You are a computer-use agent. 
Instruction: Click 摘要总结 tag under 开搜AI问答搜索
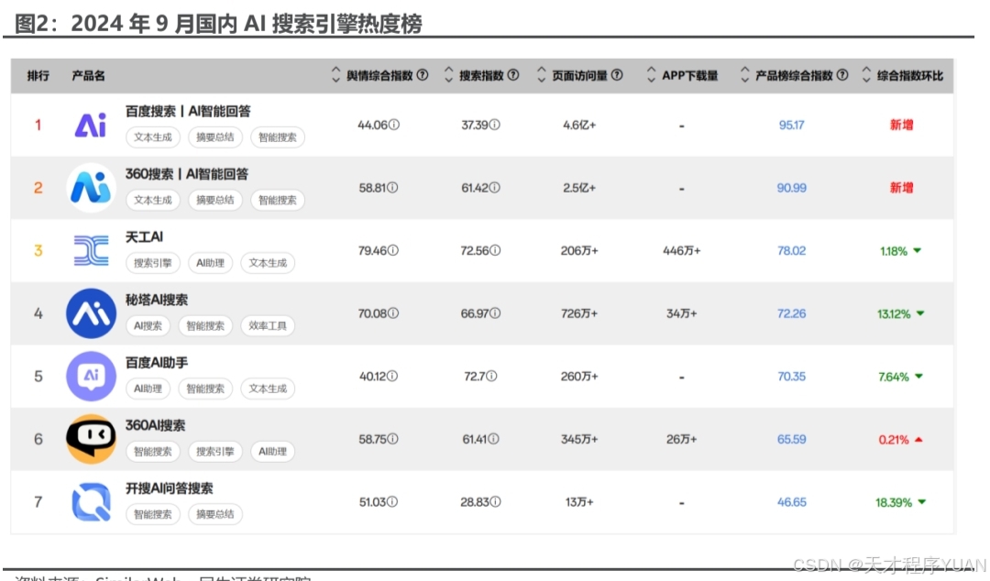point(215,514)
